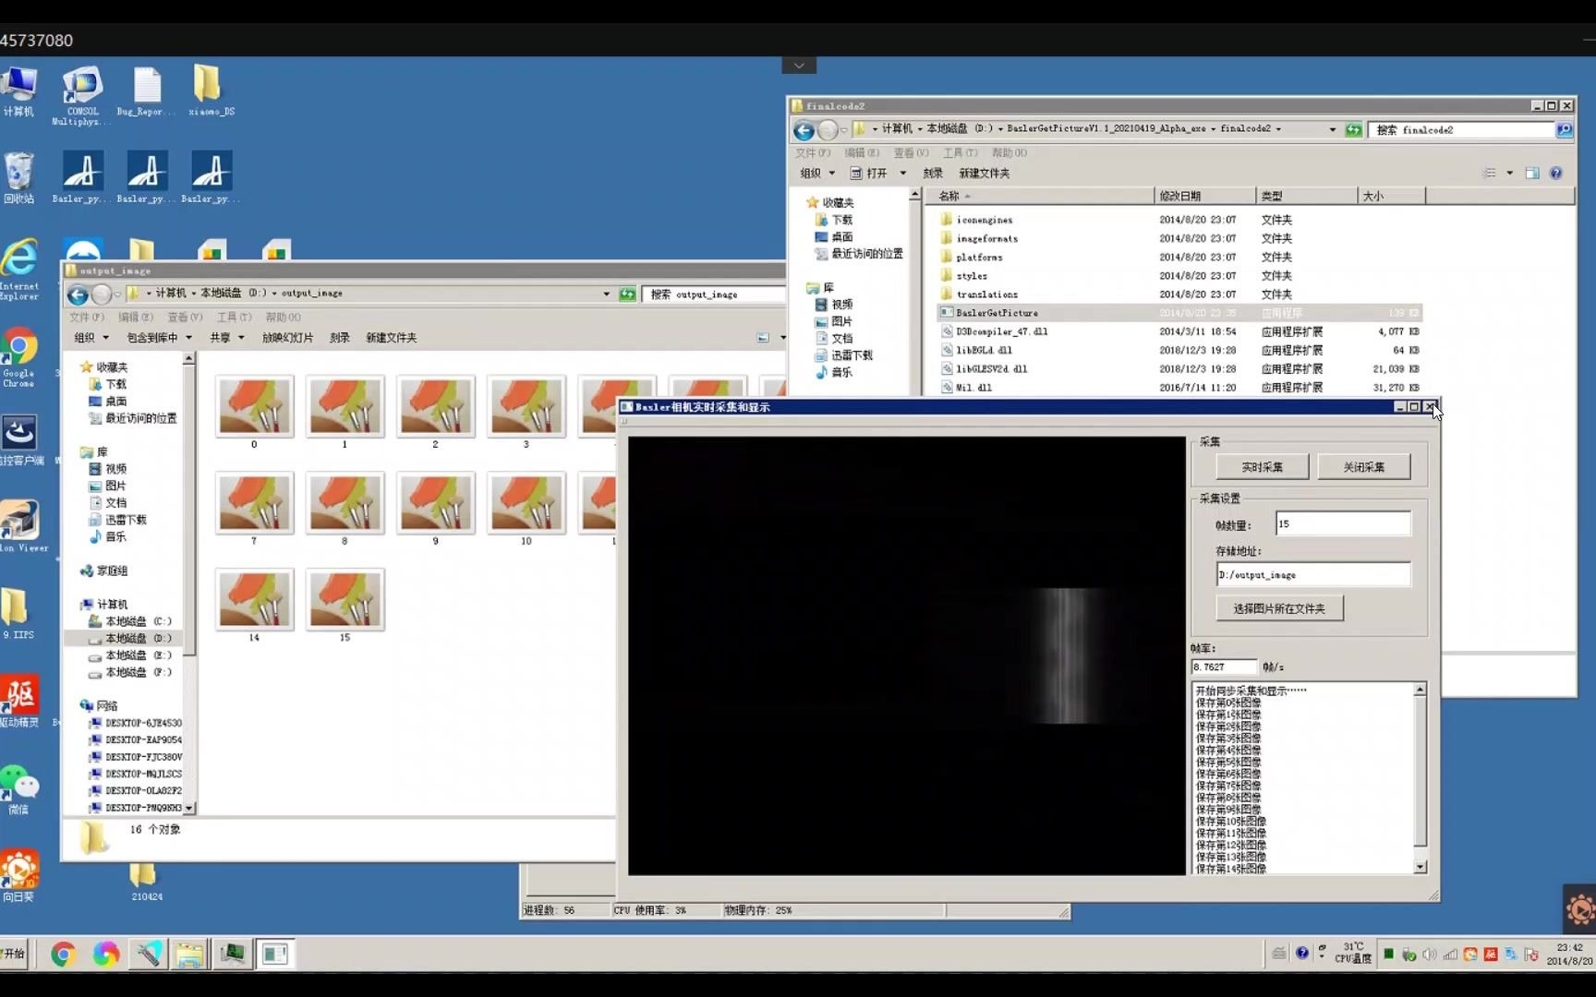Viewport: 1596px width, 997px height.
Task: Open view options dropdown in finalcode2 toolbar
Action: 1509,174
